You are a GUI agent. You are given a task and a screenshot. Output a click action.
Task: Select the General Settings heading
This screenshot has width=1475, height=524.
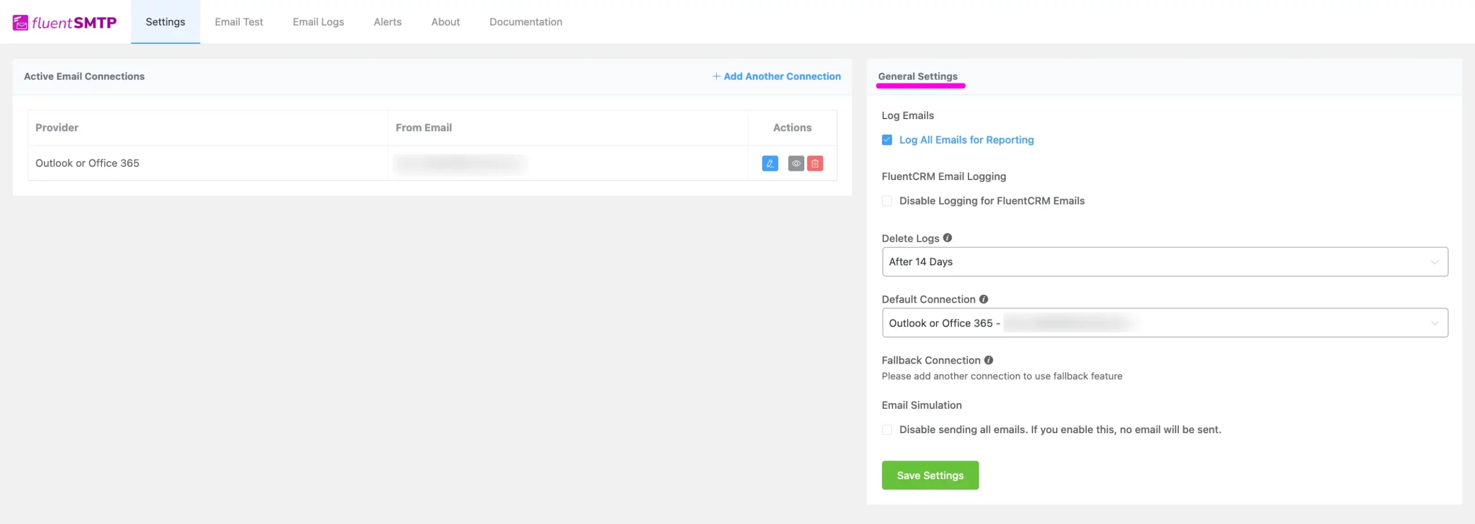pos(918,77)
